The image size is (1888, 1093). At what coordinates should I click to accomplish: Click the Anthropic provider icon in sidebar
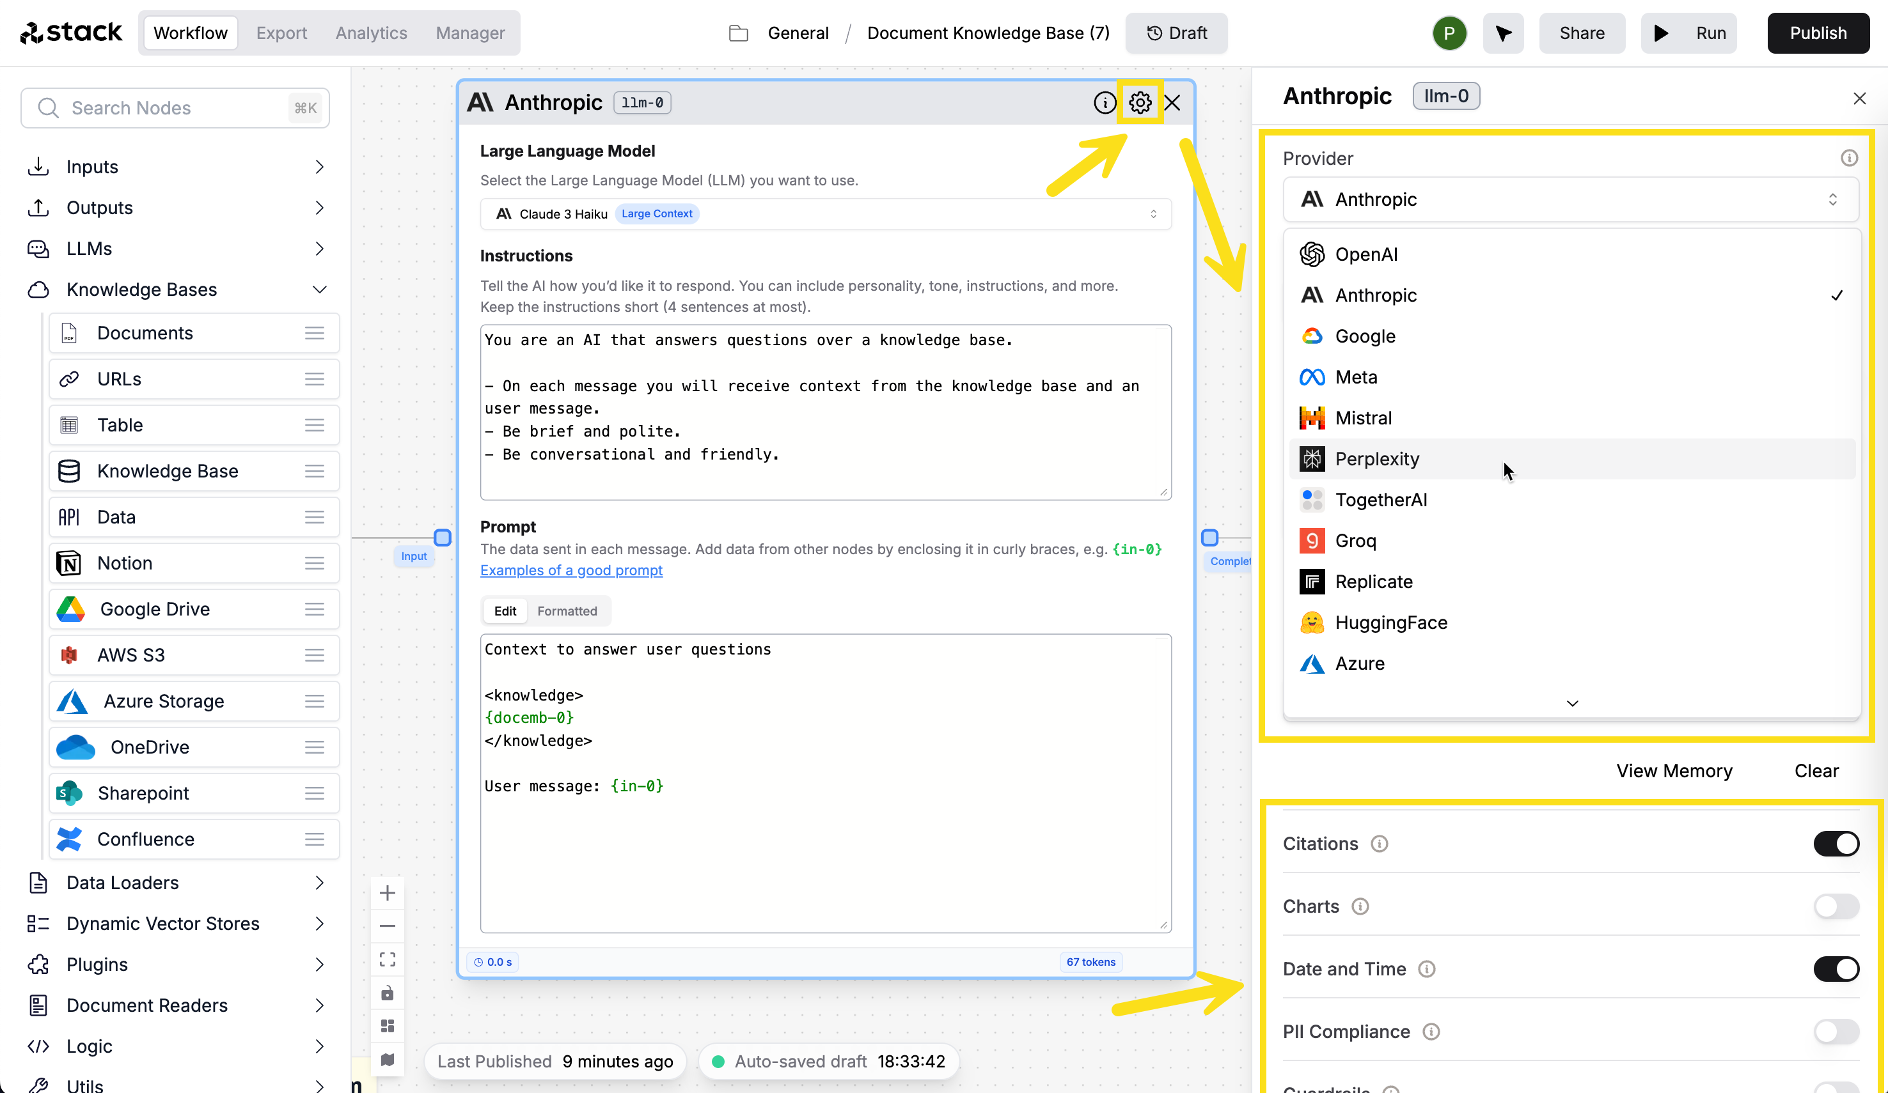point(1310,295)
